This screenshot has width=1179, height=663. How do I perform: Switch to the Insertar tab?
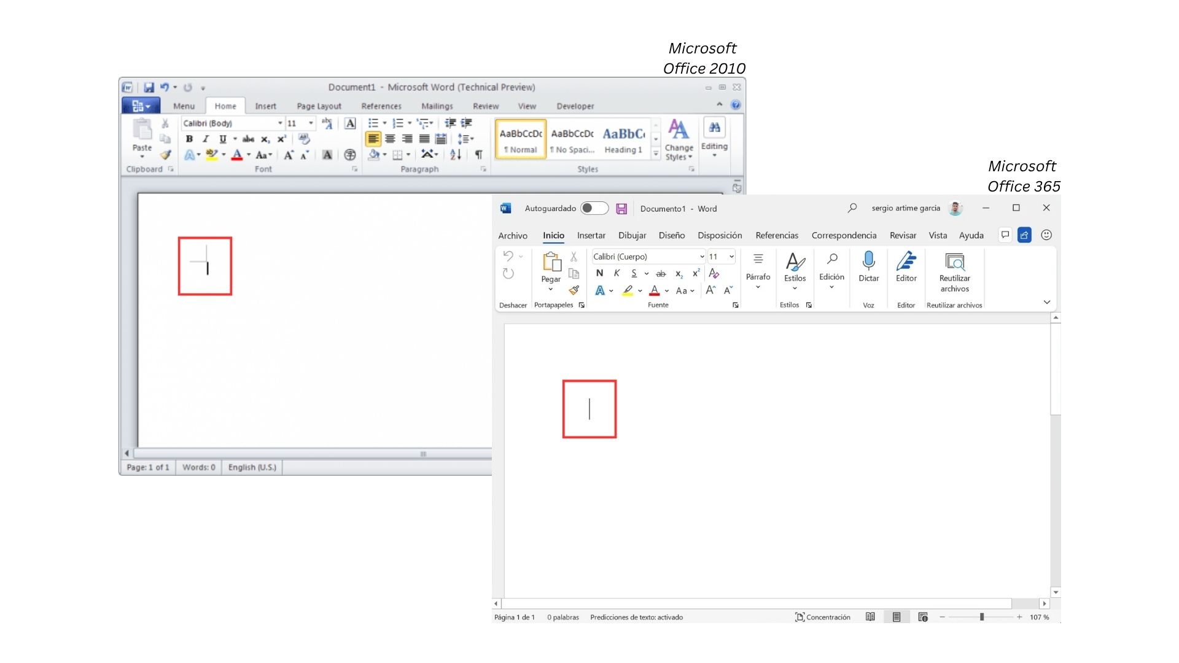click(591, 236)
